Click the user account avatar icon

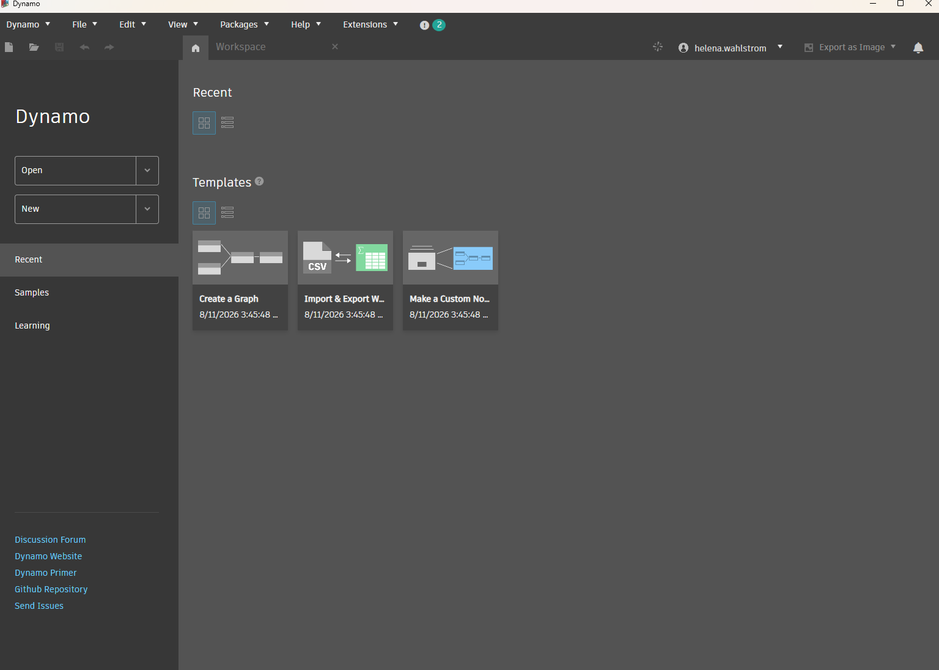[x=683, y=48]
